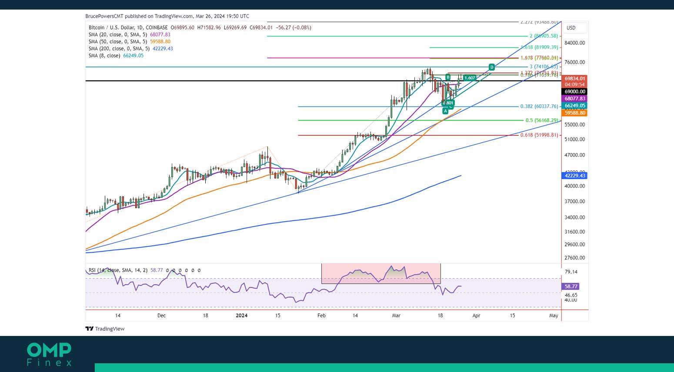Click the 2 (86905.58) extension label
Image resolution: width=674 pixels, height=372 pixels.
(544, 36)
